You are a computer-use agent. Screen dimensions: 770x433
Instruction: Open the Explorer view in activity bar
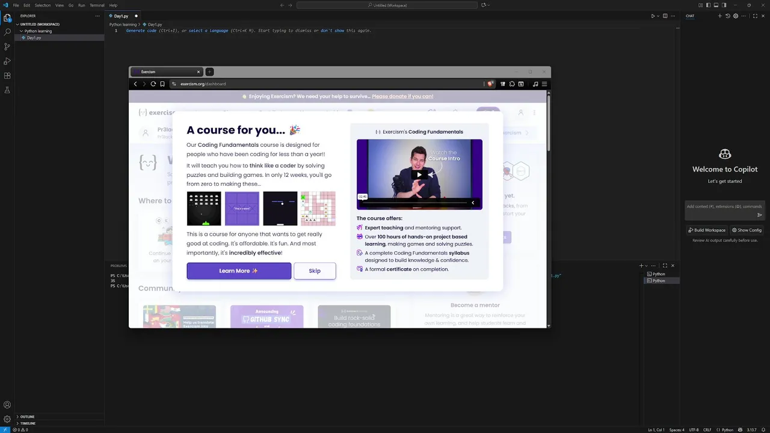coord(7,18)
